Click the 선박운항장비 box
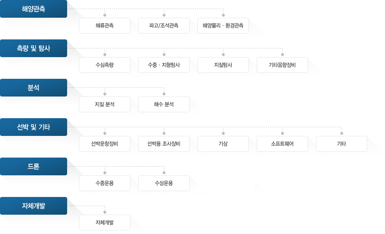Image resolution: width=385 pixels, height=234 pixels. coord(105,144)
